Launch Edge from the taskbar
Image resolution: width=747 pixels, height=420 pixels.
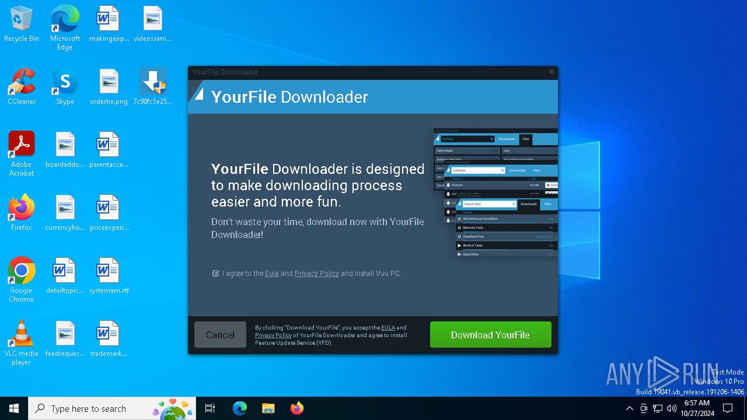(x=240, y=408)
